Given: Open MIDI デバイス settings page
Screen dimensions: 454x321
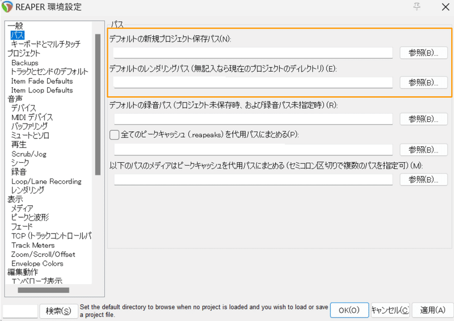Looking at the screenshot, I should click(x=32, y=117).
